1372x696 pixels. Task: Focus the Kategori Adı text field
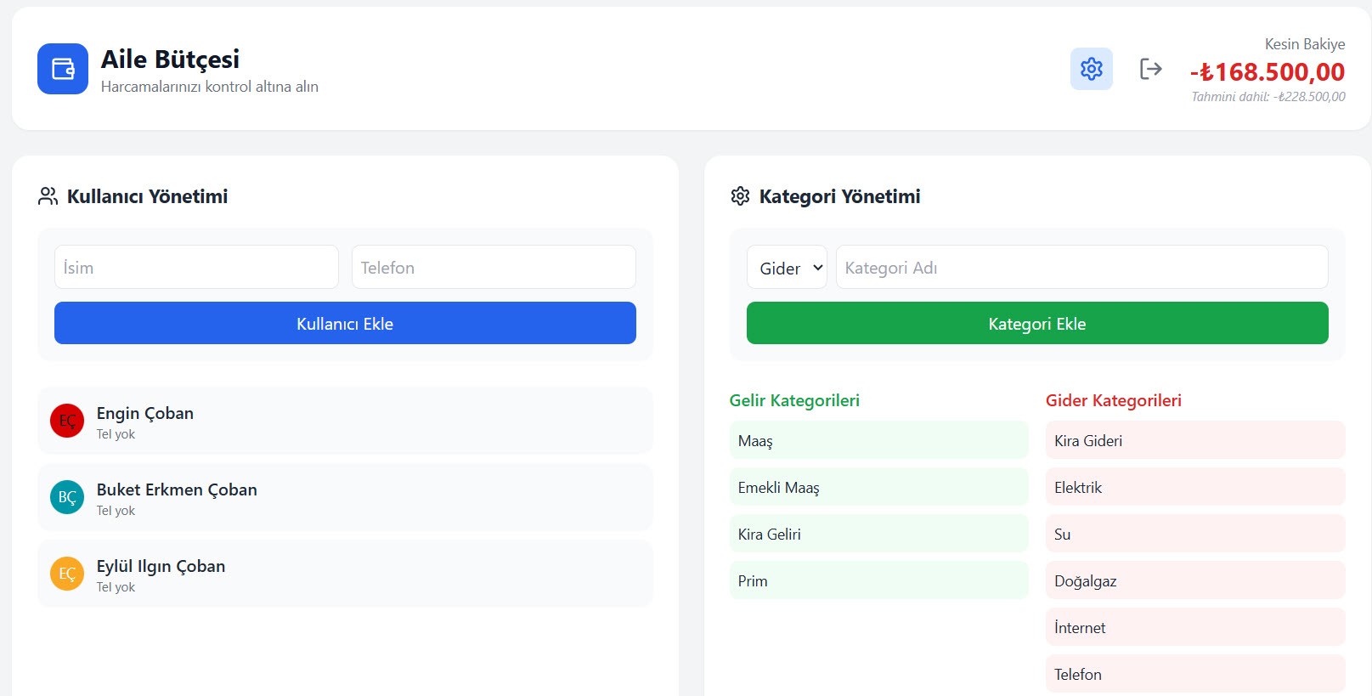pyautogui.click(x=1081, y=268)
